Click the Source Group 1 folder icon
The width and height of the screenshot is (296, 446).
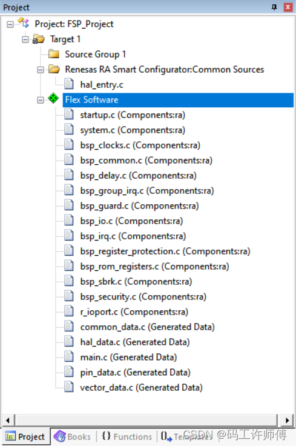tap(54, 54)
